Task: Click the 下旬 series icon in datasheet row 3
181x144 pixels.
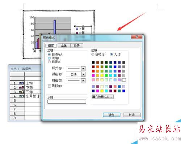Action: [21, 92]
